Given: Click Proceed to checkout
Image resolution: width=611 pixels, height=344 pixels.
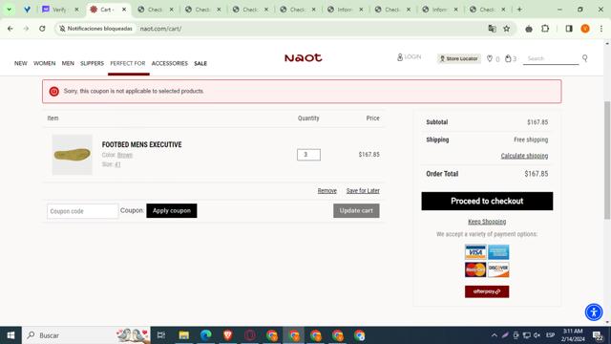Looking at the screenshot, I should (x=487, y=201).
